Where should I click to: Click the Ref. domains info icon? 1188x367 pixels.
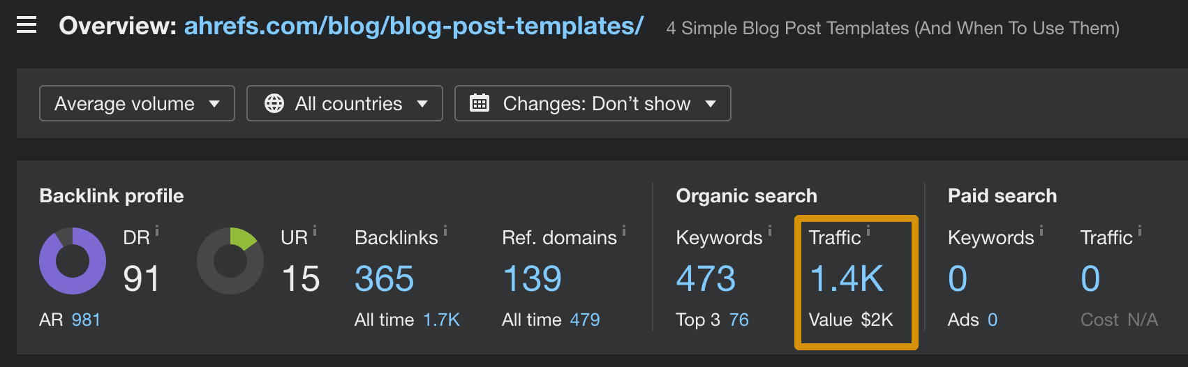pos(624,230)
